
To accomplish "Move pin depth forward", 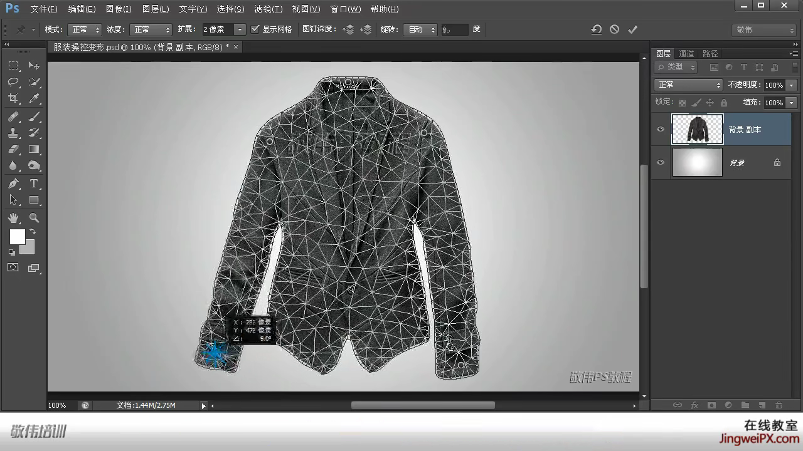I will point(348,29).
